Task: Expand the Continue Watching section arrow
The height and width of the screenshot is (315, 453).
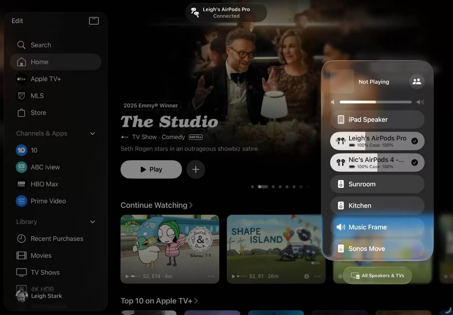Action: pos(191,205)
